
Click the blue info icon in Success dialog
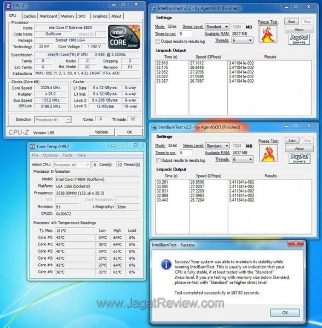(x=166, y=265)
